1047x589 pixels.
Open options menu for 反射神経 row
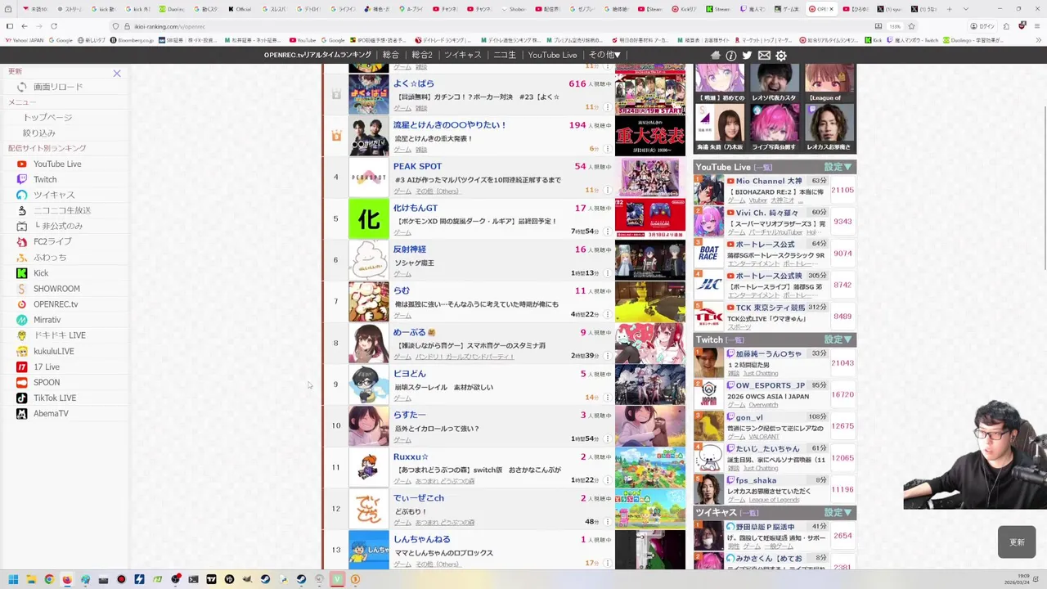click(607, 273)
